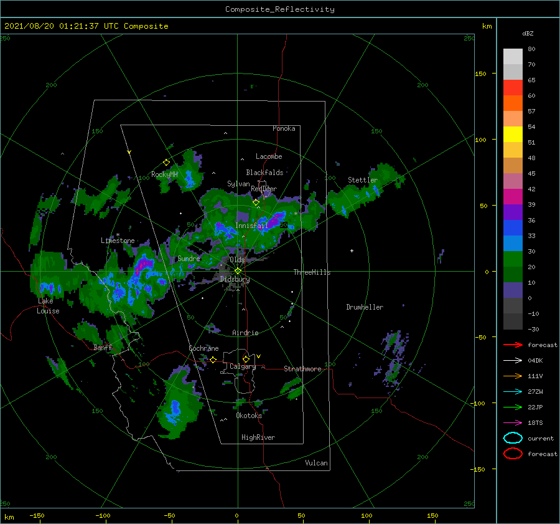Click the white plus marker near Drumheller
This screenshot has width=560, height=524.
pos(352,250)
